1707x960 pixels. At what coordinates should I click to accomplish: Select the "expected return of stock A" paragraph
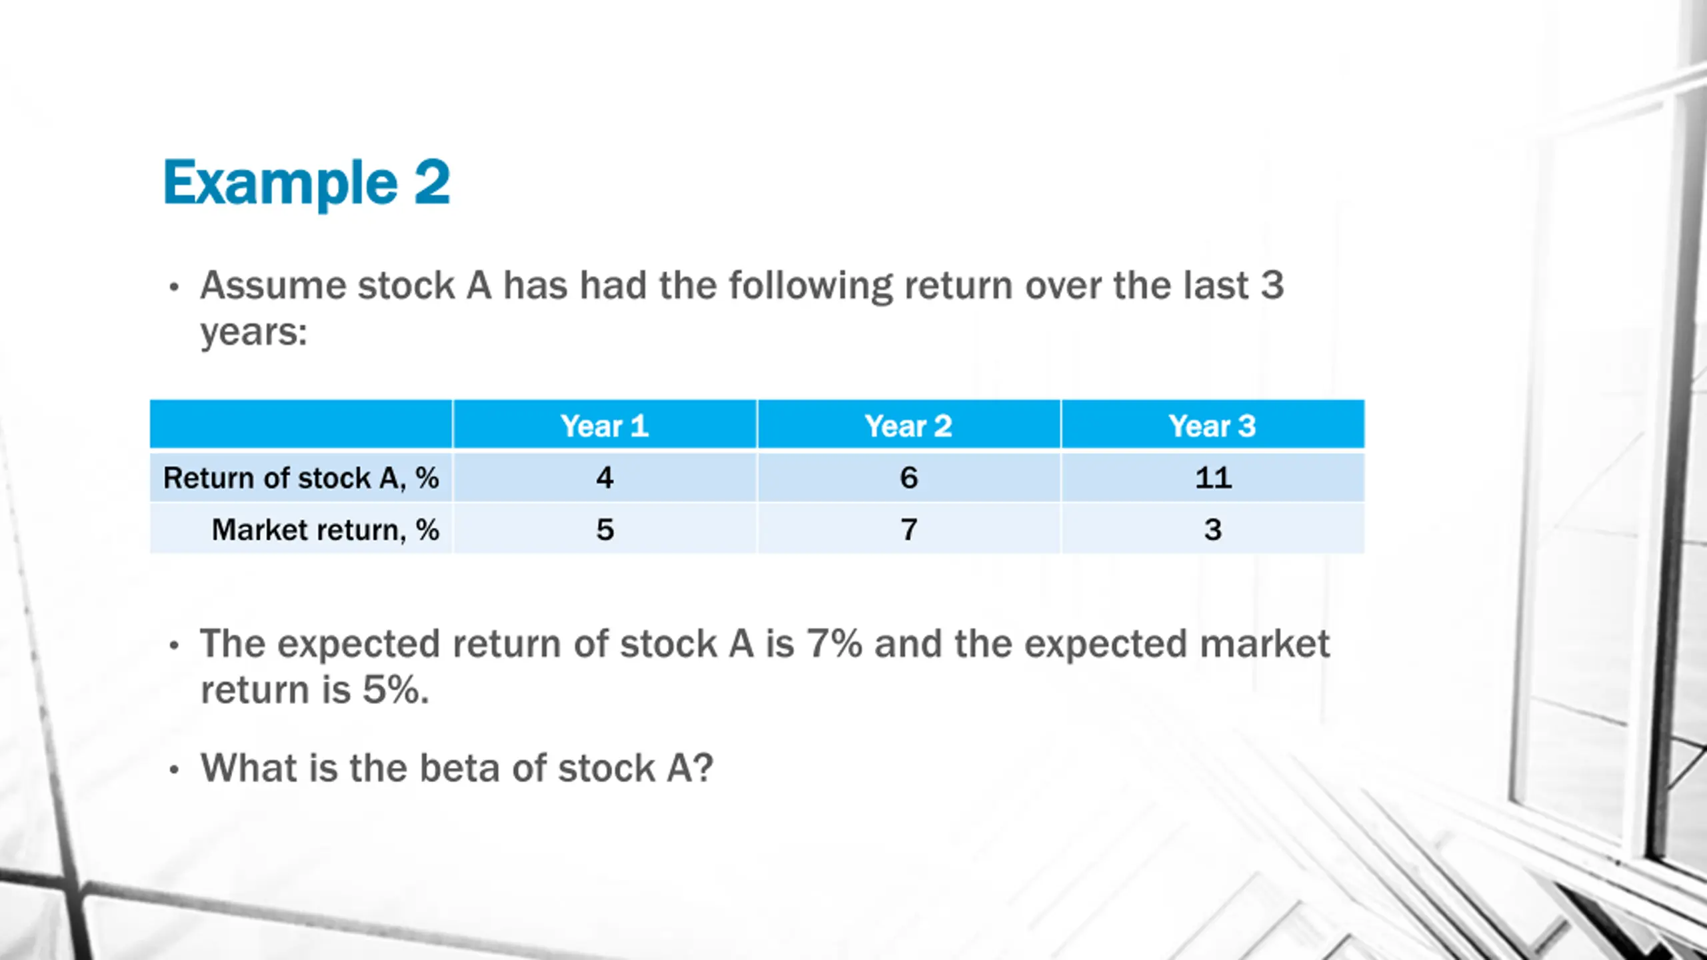(x=764, y=666)
